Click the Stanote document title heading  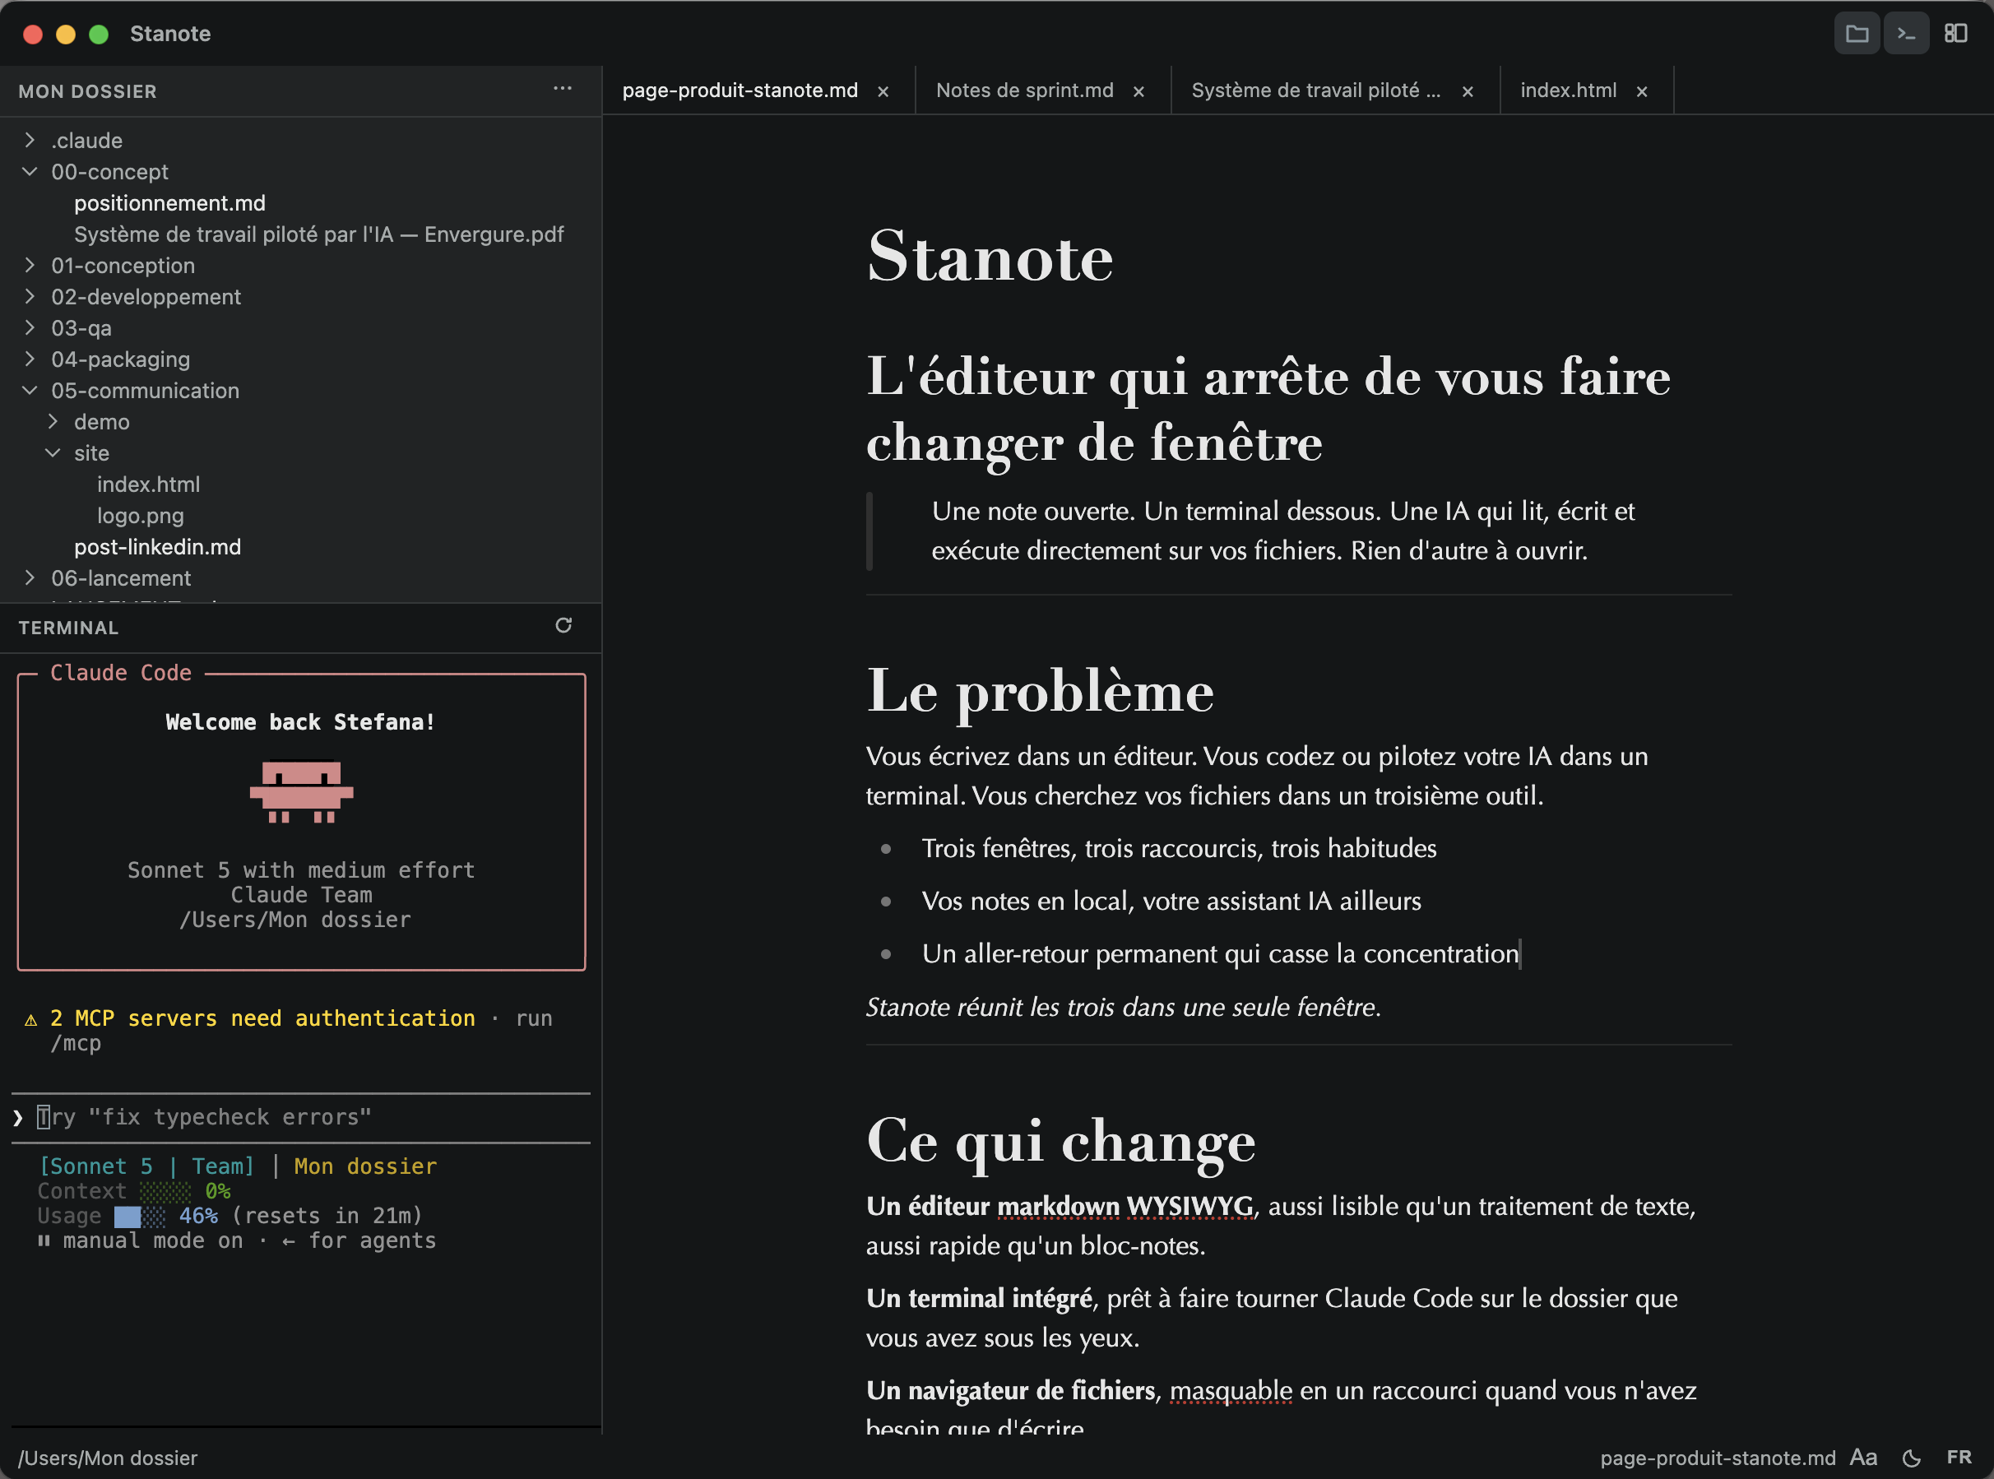pyautogui.click(x=990, y=256)
